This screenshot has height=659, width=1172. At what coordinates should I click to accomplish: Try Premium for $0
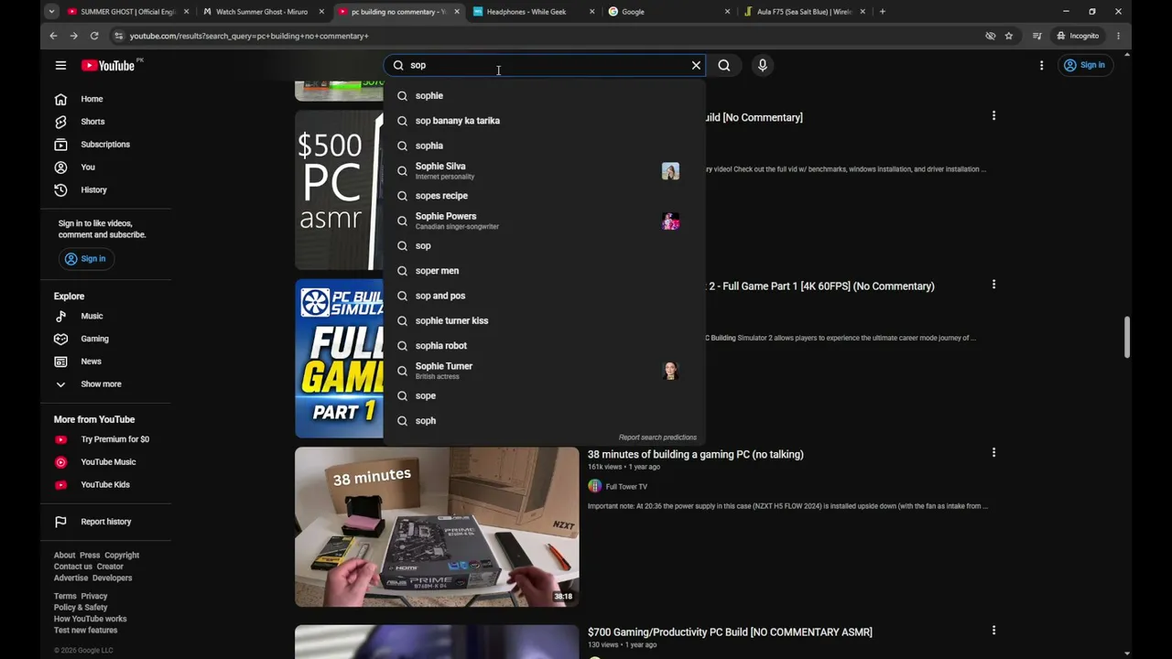(x=114, y=439)
